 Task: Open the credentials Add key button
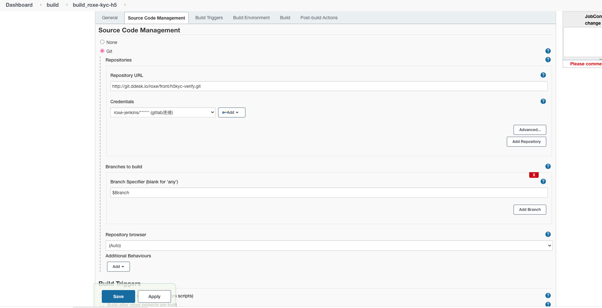pos(232,112)
